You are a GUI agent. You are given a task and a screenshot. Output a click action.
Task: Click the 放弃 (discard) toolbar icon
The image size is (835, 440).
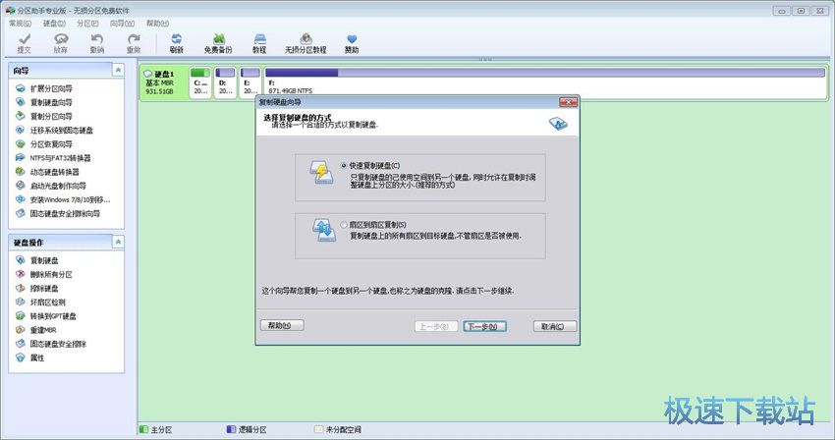[61, 43]
